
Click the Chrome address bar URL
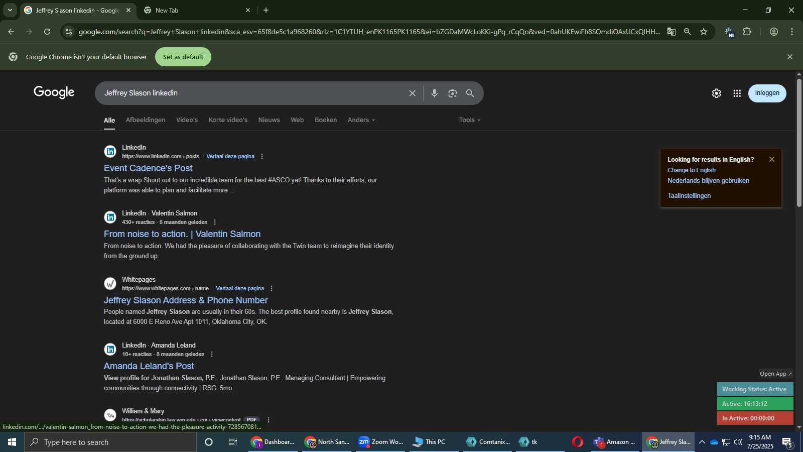click(x=369, y=32)
